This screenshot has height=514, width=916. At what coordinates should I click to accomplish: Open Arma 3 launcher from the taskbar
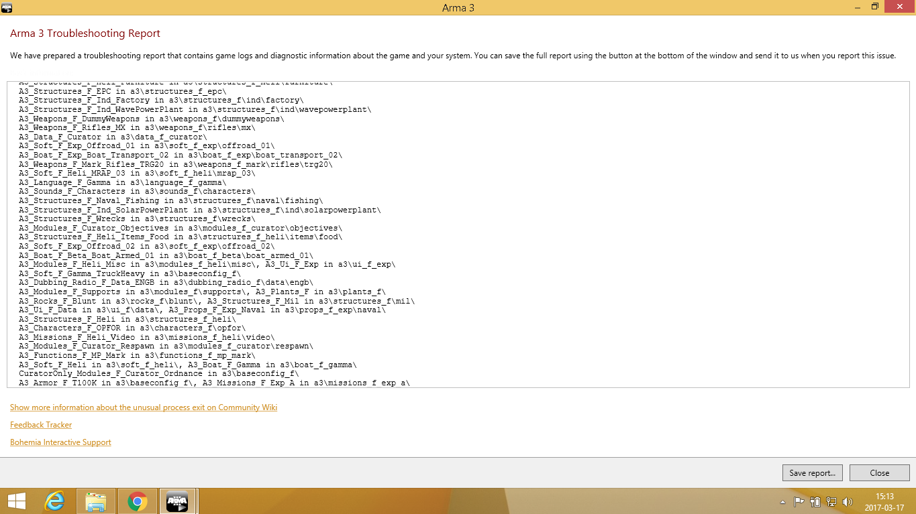click(178, 501)
